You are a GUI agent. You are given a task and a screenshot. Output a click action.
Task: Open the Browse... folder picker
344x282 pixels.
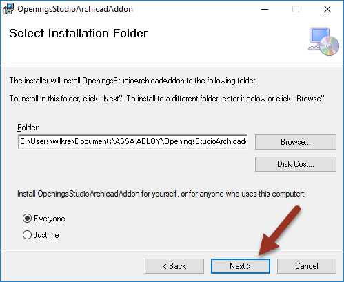[296, 142]
